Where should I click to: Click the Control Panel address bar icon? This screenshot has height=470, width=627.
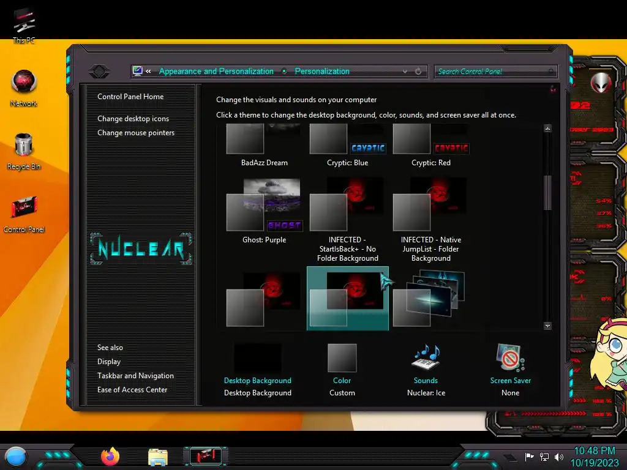(x=137, y=71)
